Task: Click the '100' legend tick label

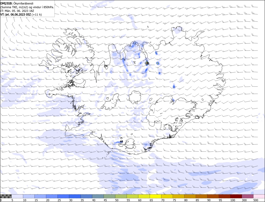Action: tap(233, 200)
